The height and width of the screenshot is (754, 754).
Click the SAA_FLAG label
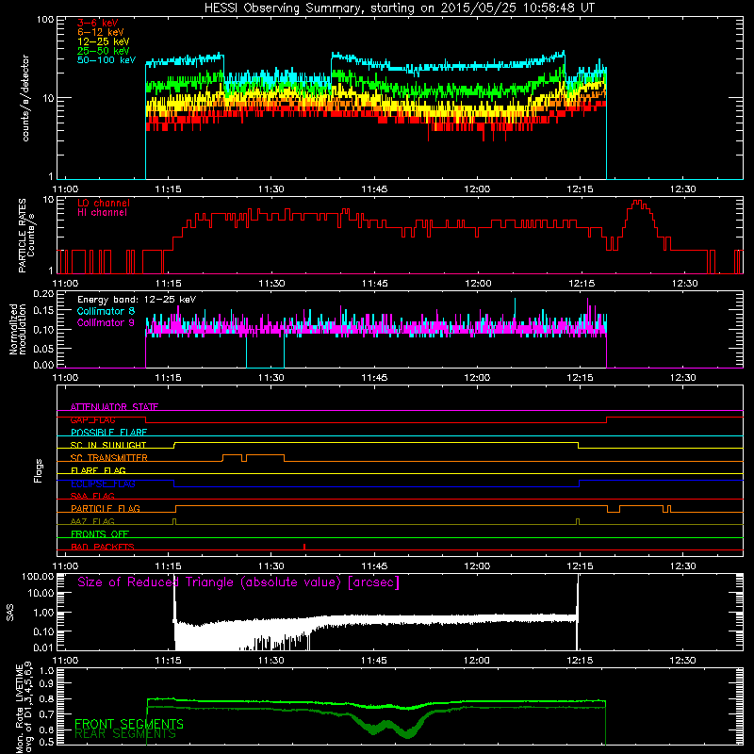(x=92, y=496)
